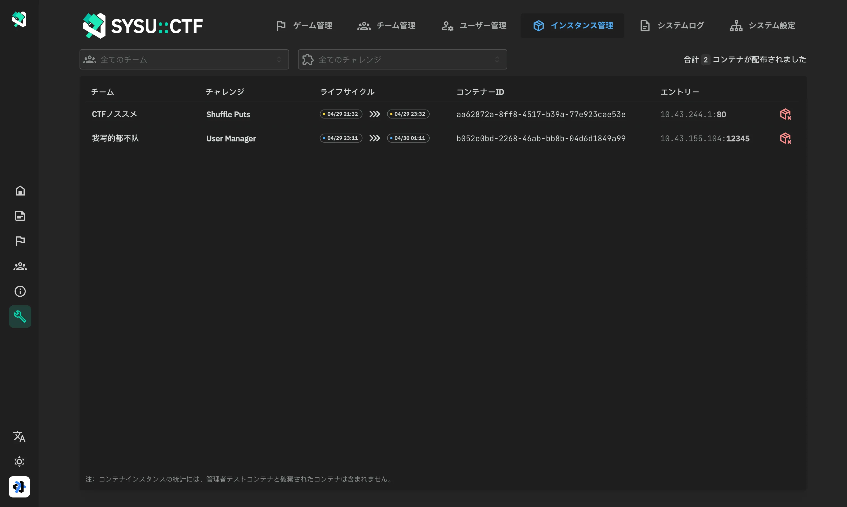The image size is (847, 507).
Task: Open games flag icon in sidebar
Action: tap(20, 241)
